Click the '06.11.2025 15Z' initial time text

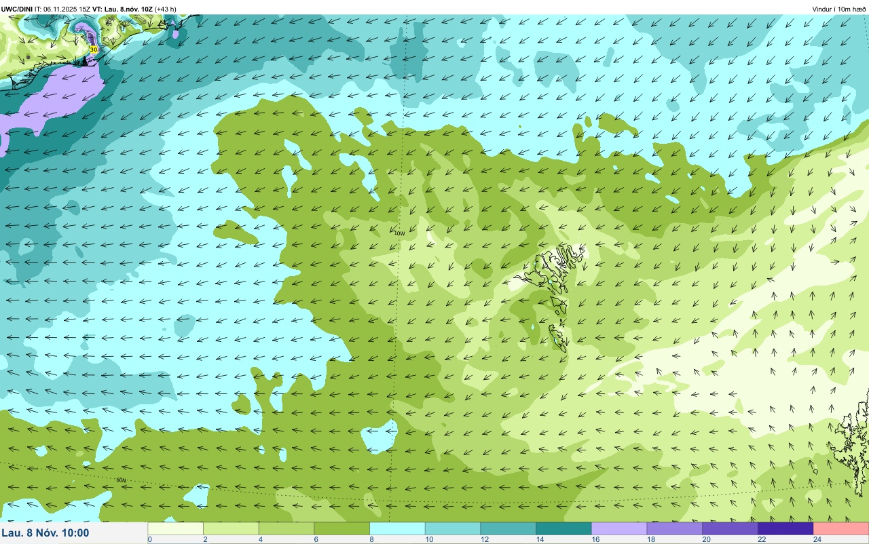(68, 9)
